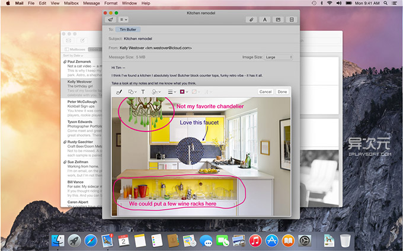Open the Markup signature dropdown

tap(156, 92)
